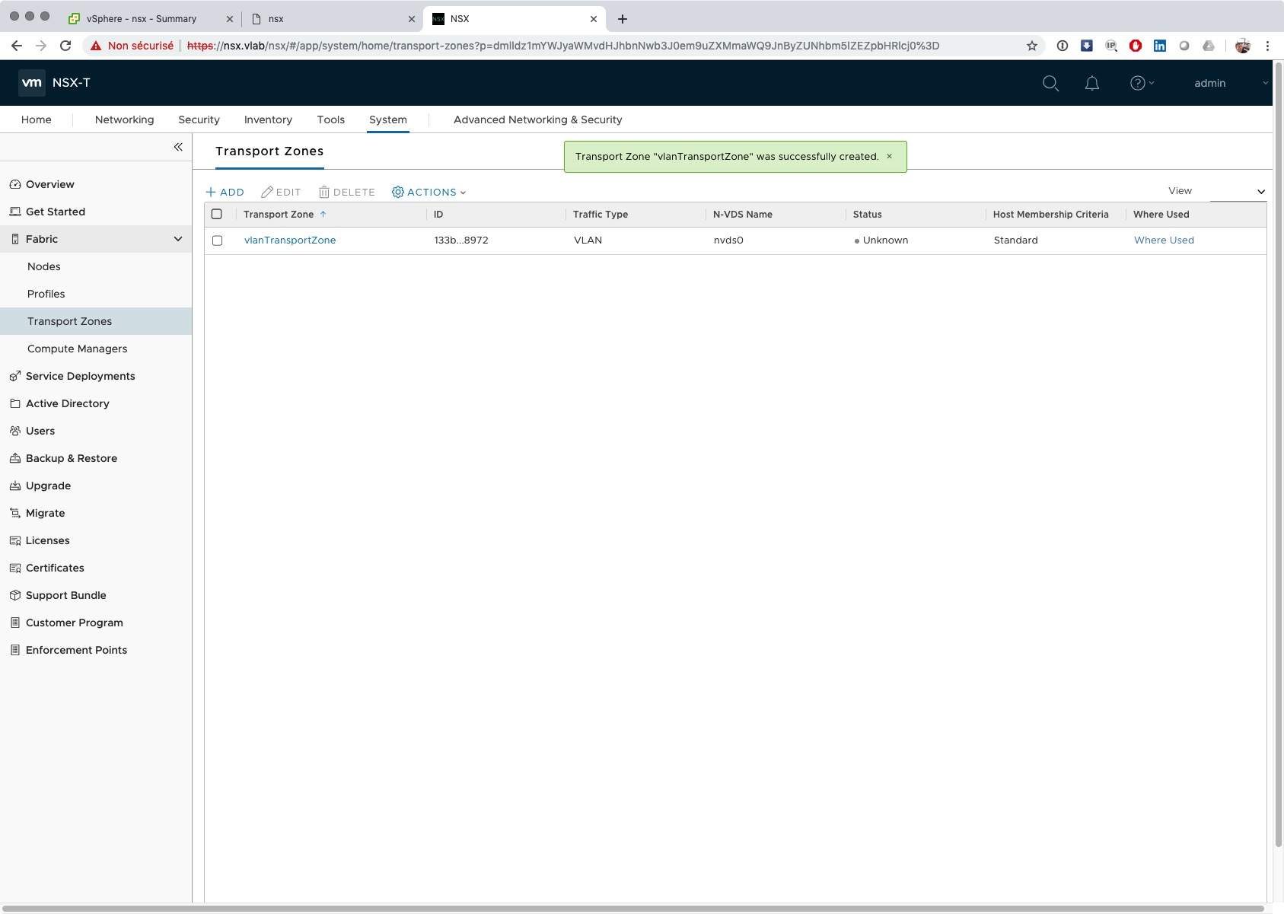The width and height of the screenshot is (1284, 914).
Task: Open the notifications bell
Action: coord(1091,84)
